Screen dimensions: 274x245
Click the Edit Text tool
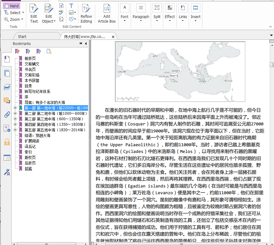tap(34, 13)
